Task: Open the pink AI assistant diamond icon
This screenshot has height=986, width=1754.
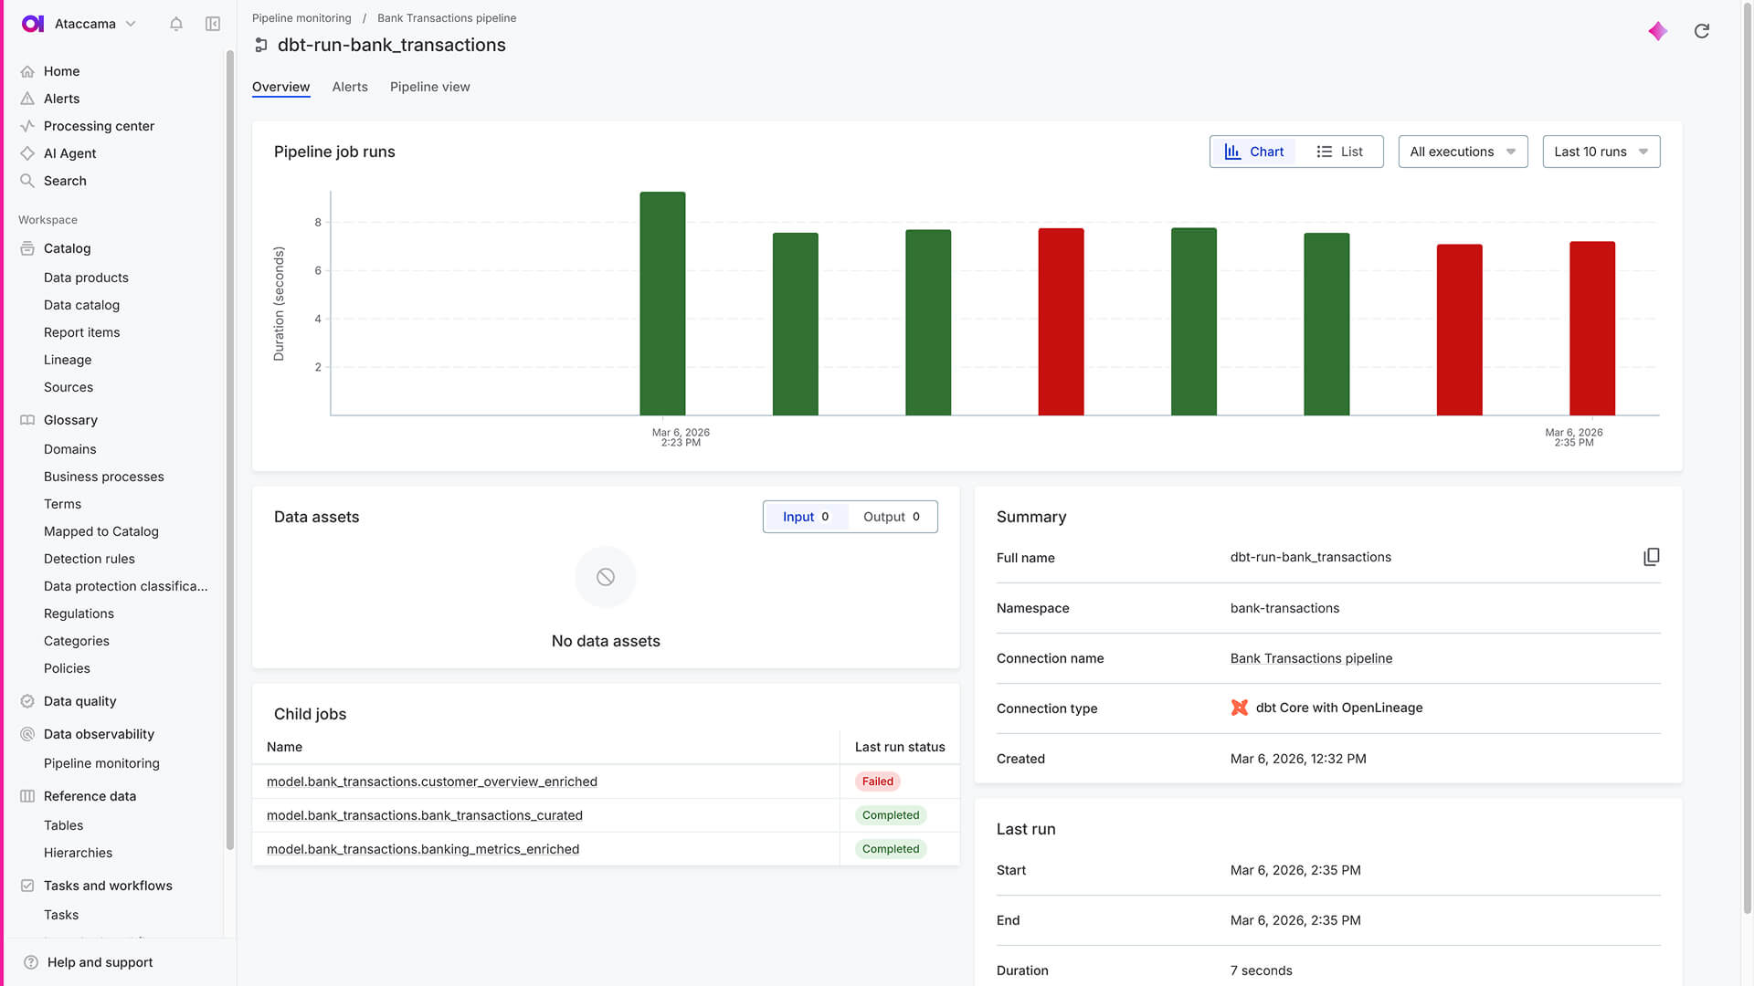Action: (x=1658, y=31)
